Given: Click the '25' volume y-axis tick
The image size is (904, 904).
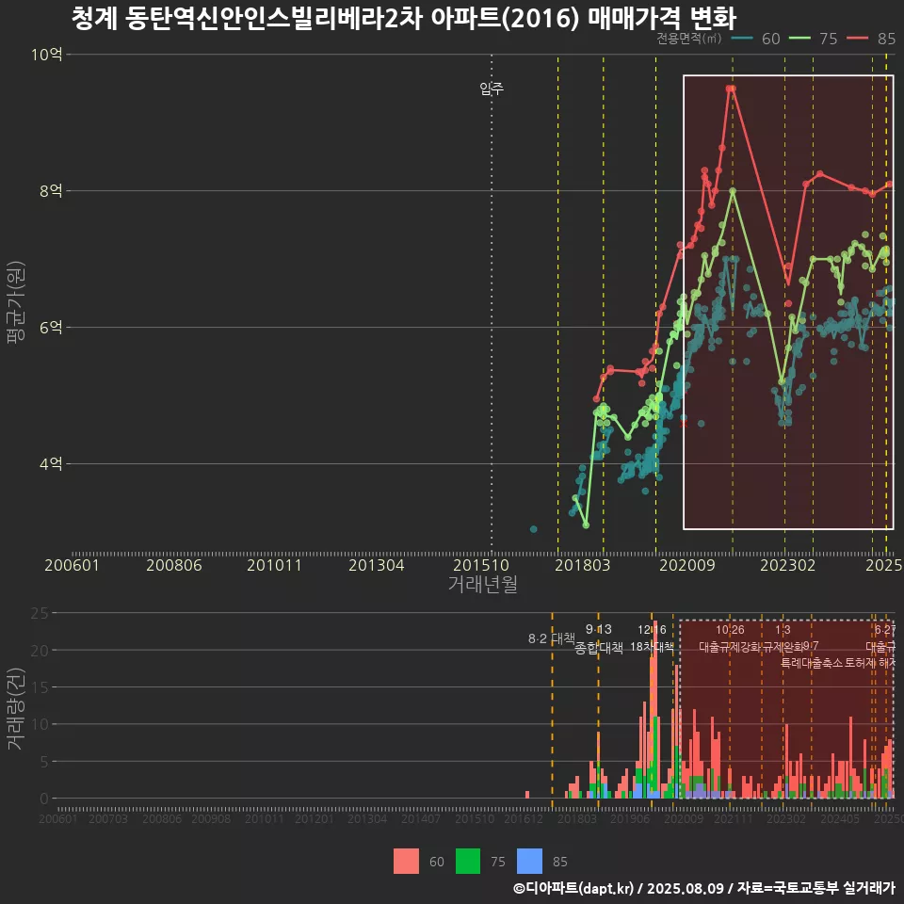Looking at the screenshot, I should [40, 613].
